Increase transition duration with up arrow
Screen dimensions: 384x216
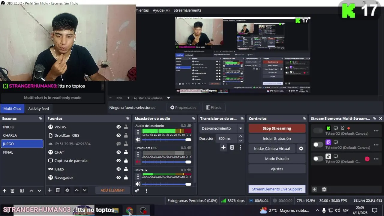point(240,136)
